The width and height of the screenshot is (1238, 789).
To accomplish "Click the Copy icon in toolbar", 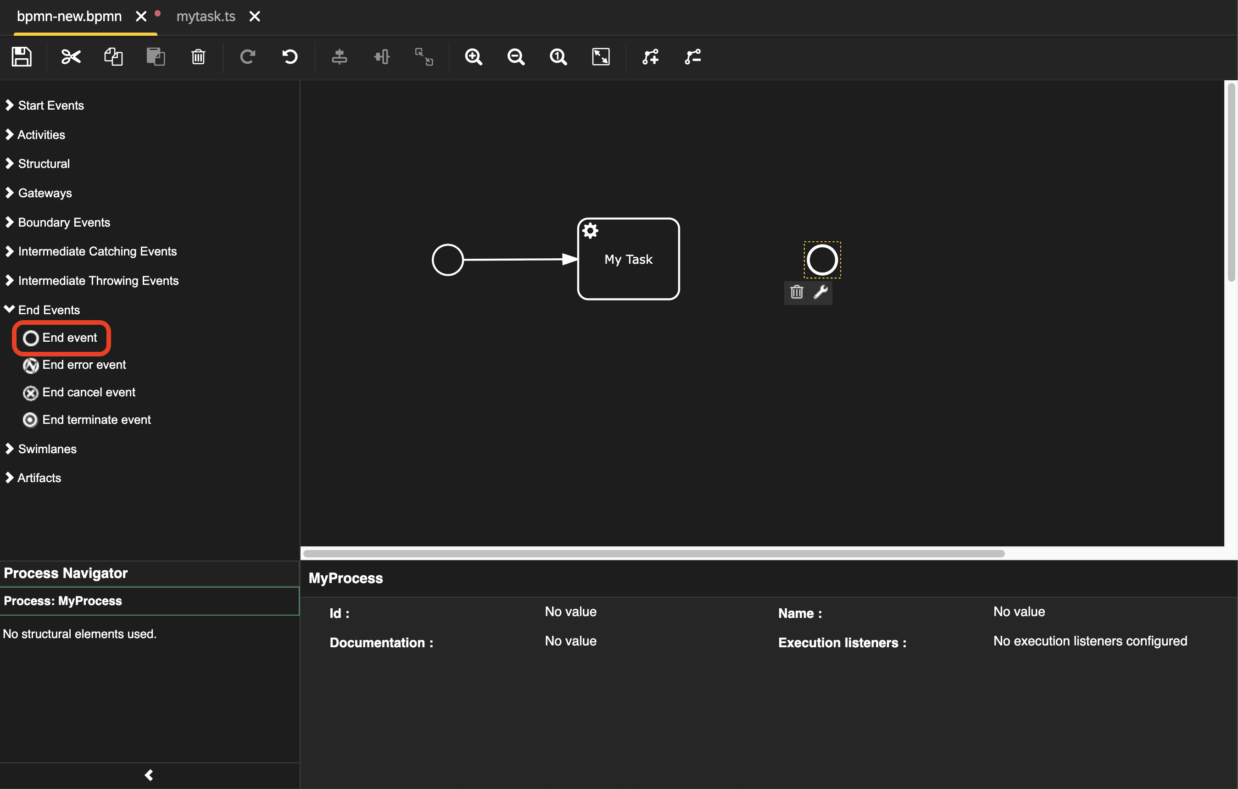I will pyautogui.click(x=113, y=56).
